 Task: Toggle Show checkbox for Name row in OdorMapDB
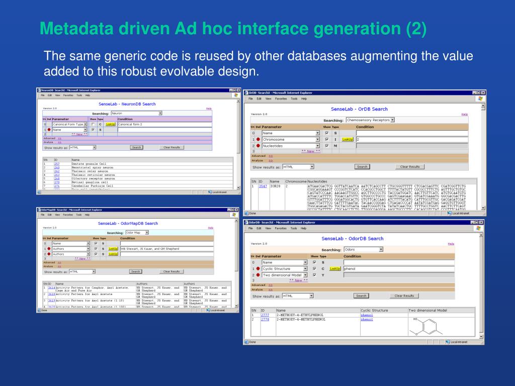point(96,244)
